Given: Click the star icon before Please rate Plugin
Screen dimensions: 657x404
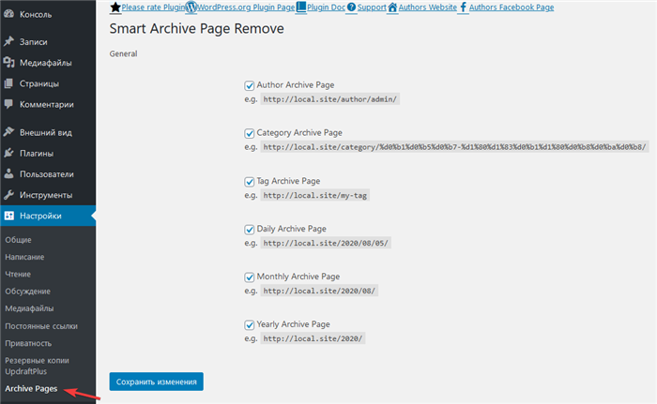Looking at the screenshot, I should click(115, 7).
